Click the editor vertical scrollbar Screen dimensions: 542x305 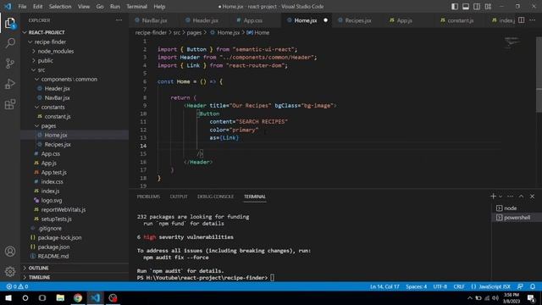pos(539,75)
